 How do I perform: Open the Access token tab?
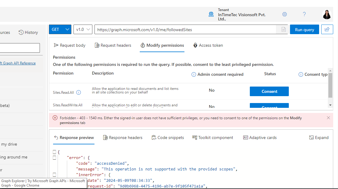click(208, 45)
